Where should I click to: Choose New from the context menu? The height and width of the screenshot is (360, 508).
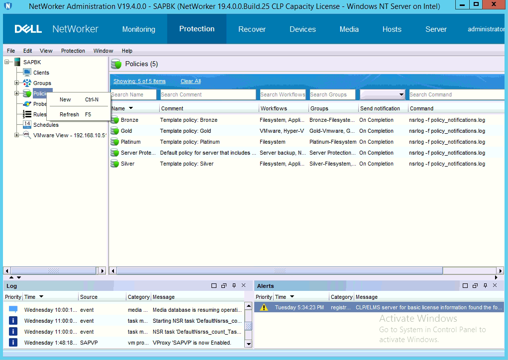[65, 99]
